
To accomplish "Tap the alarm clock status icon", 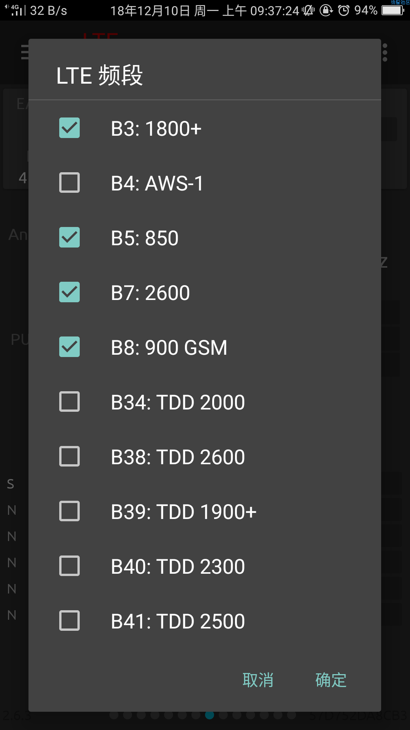I will (344, 10).
